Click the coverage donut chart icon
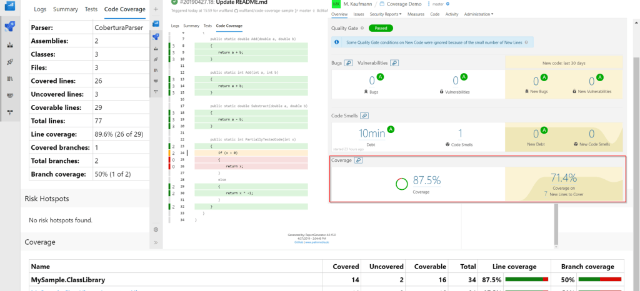This screenshot has width=640, height=291. [402, 184]
